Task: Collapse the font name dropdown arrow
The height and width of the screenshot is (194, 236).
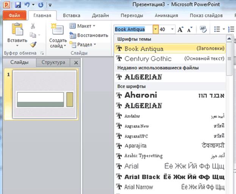Action: pyautogui.click(x=155, y=29)
